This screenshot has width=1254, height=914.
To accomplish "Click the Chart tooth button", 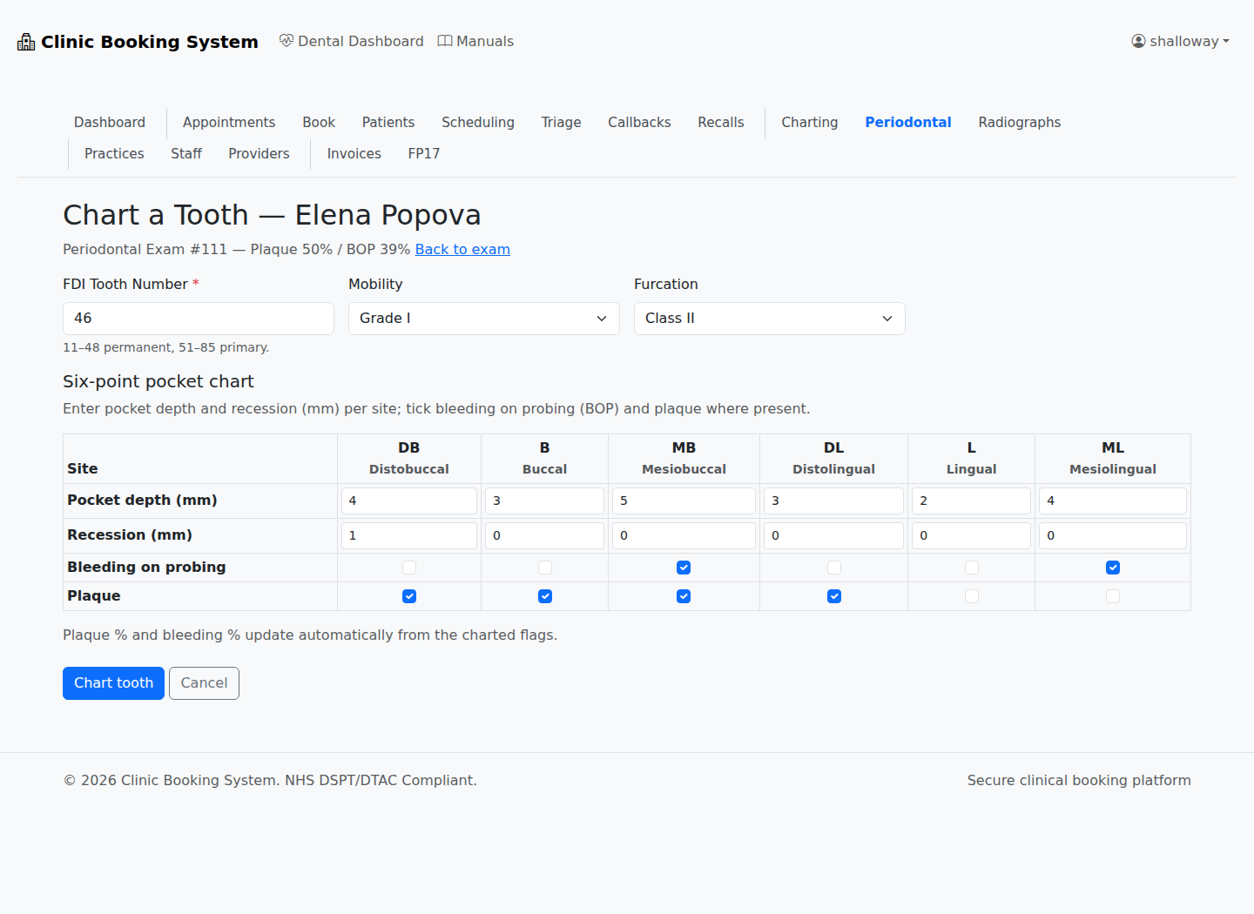I will [113, 683].
